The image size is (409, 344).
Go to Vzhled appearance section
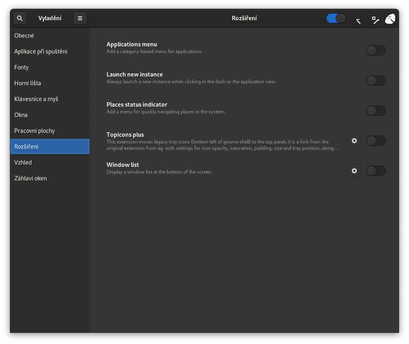point(23,162)
